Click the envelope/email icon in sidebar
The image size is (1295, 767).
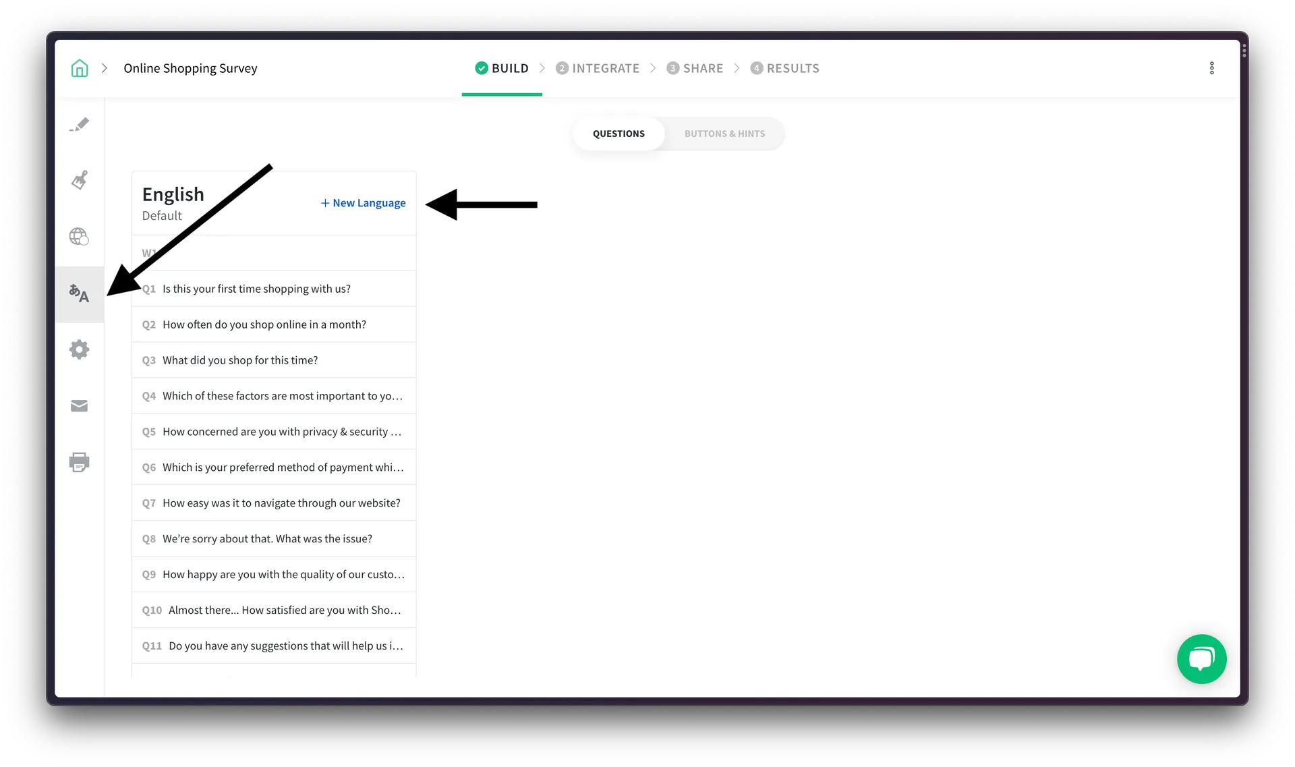(x=80, y=405)
